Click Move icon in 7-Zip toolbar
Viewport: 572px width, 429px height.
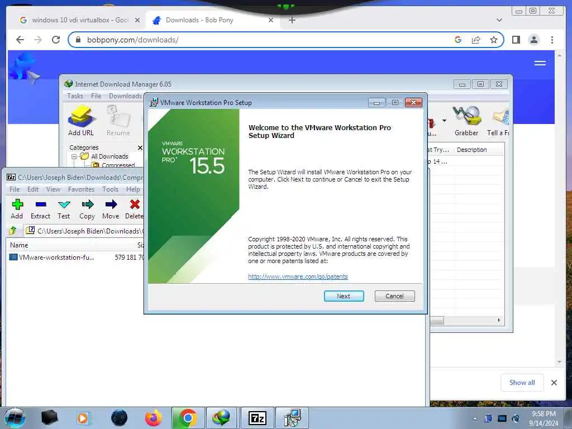tap(111, 209)
